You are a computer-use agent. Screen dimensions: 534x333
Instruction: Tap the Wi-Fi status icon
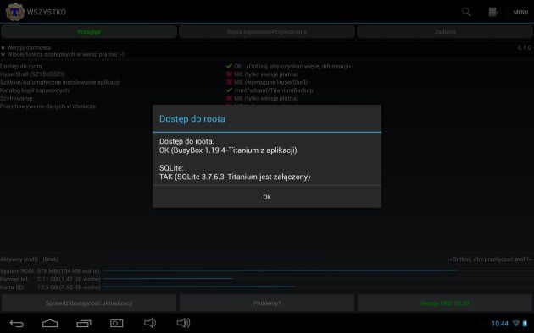[516, 323]
